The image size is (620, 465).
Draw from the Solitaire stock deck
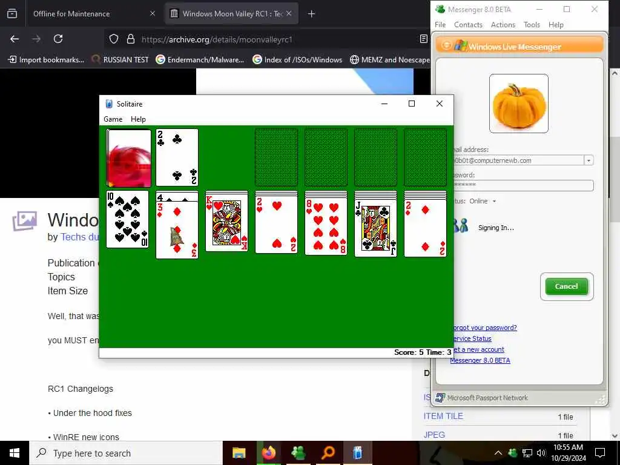(129, 158)
